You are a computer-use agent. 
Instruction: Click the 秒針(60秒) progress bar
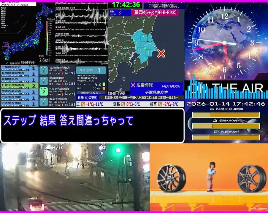coord(226,137)
